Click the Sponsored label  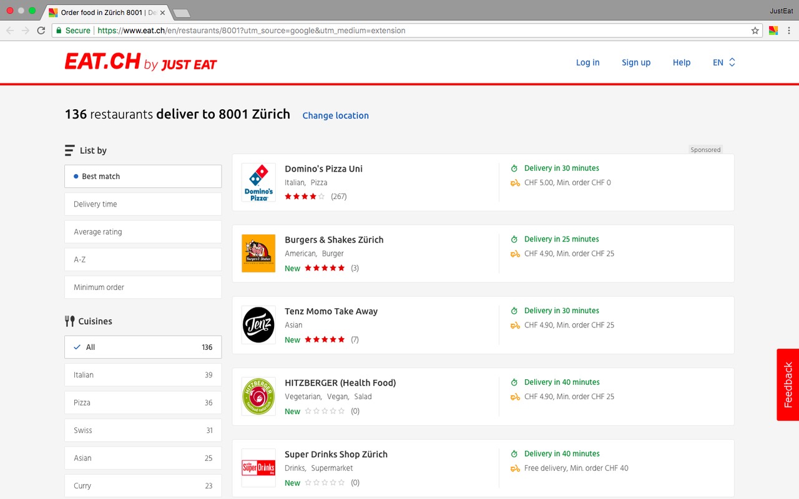(705, 150)
